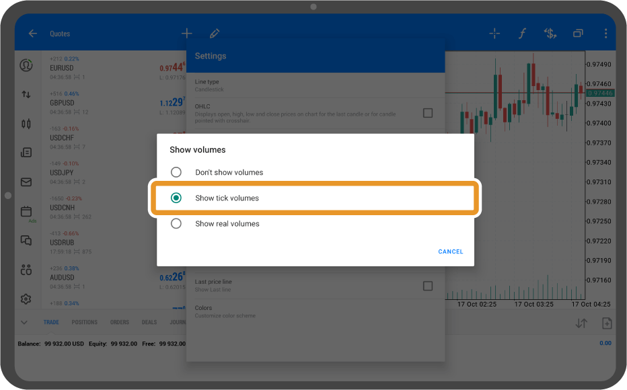Activate the crosshair tool in the top toolbar
The image size is (627, 390).
(x=494, y=34)
